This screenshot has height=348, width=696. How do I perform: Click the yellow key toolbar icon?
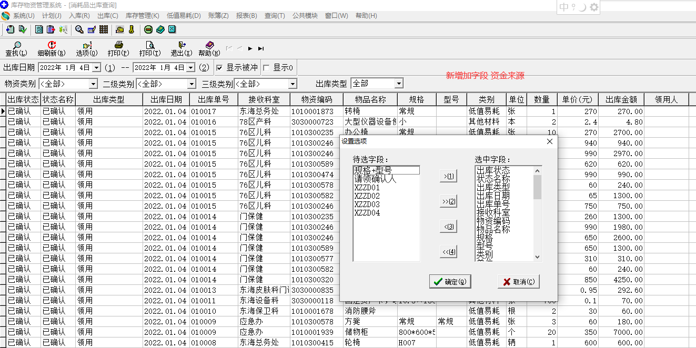click(x=132, y=29)
